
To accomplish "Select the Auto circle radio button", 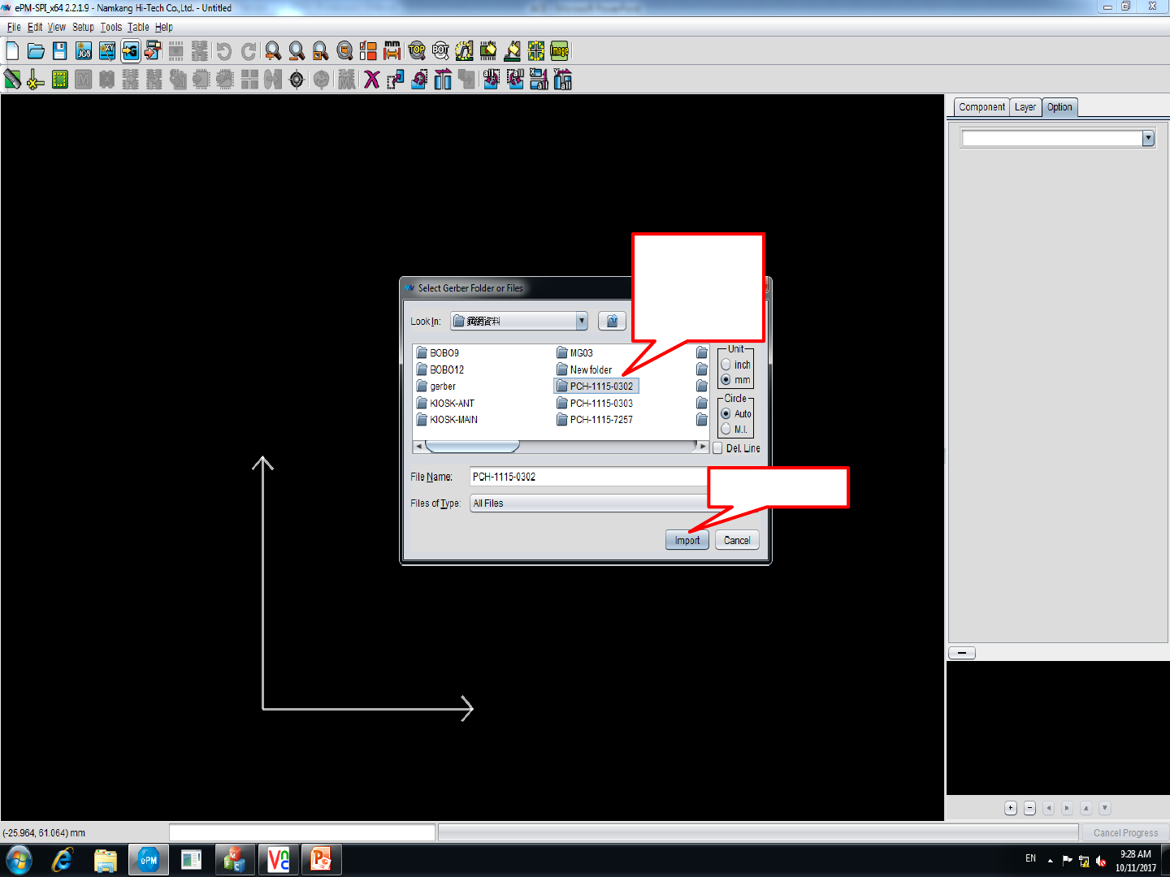I will coord(726,413).
